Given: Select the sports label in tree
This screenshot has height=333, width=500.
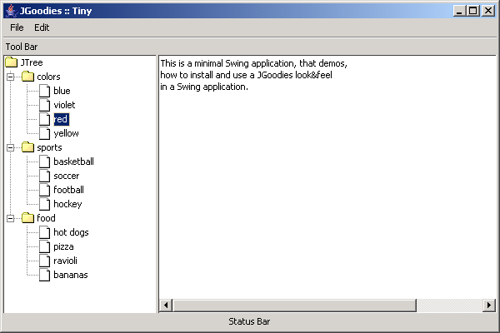Looking at the screenshot, I should click(x=49, y=147).
